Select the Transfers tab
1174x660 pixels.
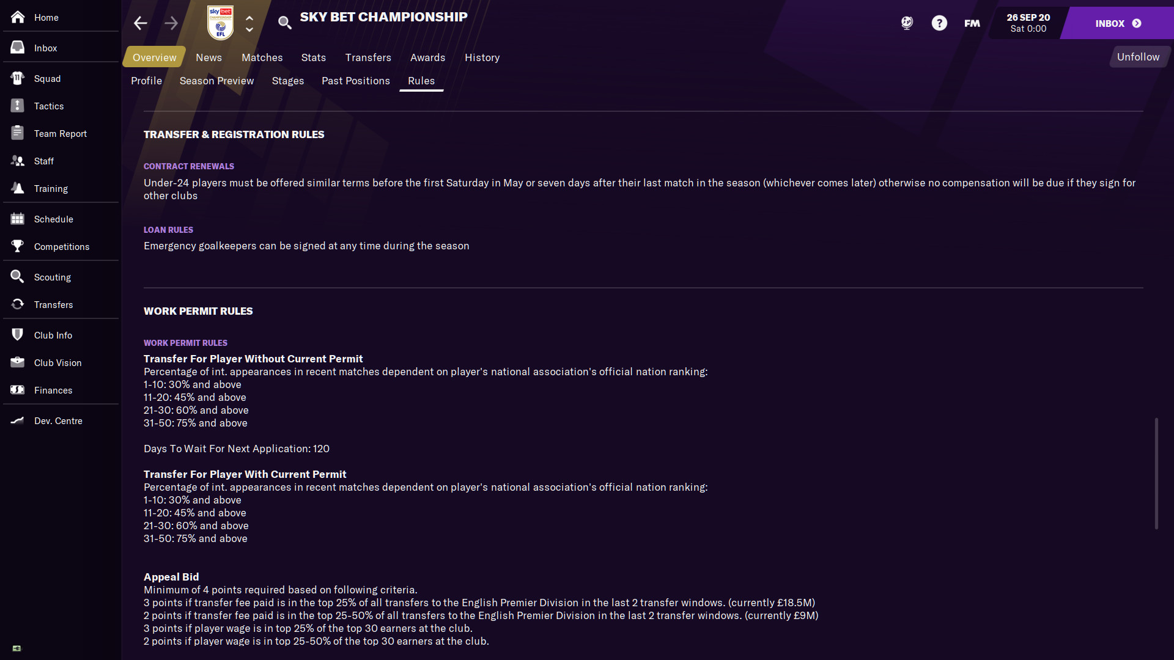pyautogui.click(x=367, y=57)
